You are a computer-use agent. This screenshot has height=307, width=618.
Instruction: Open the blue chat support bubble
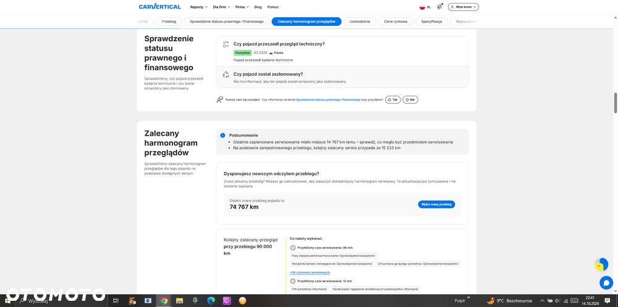click(x=606, y=282)
